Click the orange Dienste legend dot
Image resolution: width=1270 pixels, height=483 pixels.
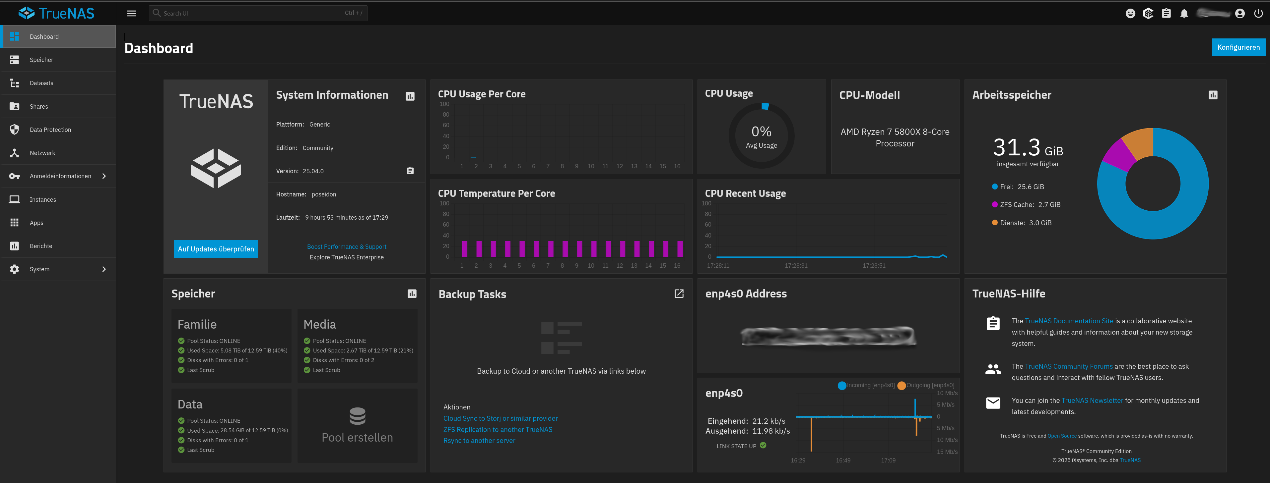point(994,223)
